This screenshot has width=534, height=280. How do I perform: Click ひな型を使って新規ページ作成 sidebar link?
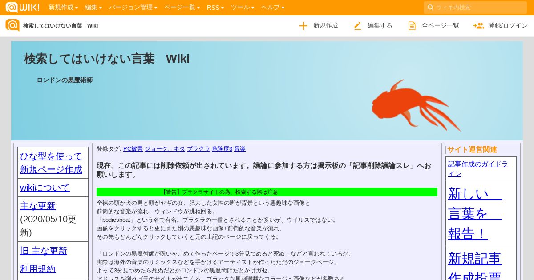click(x=51, y=163)
